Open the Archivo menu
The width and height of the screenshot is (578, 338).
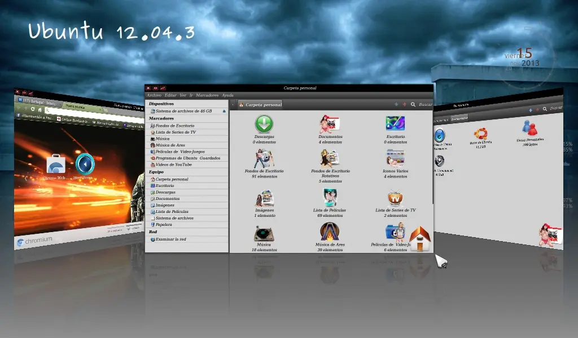[x=154, y=95]
